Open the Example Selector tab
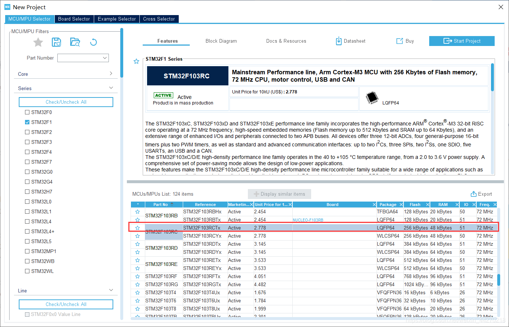Screen dimensions: 509x327 click(117, 19)
